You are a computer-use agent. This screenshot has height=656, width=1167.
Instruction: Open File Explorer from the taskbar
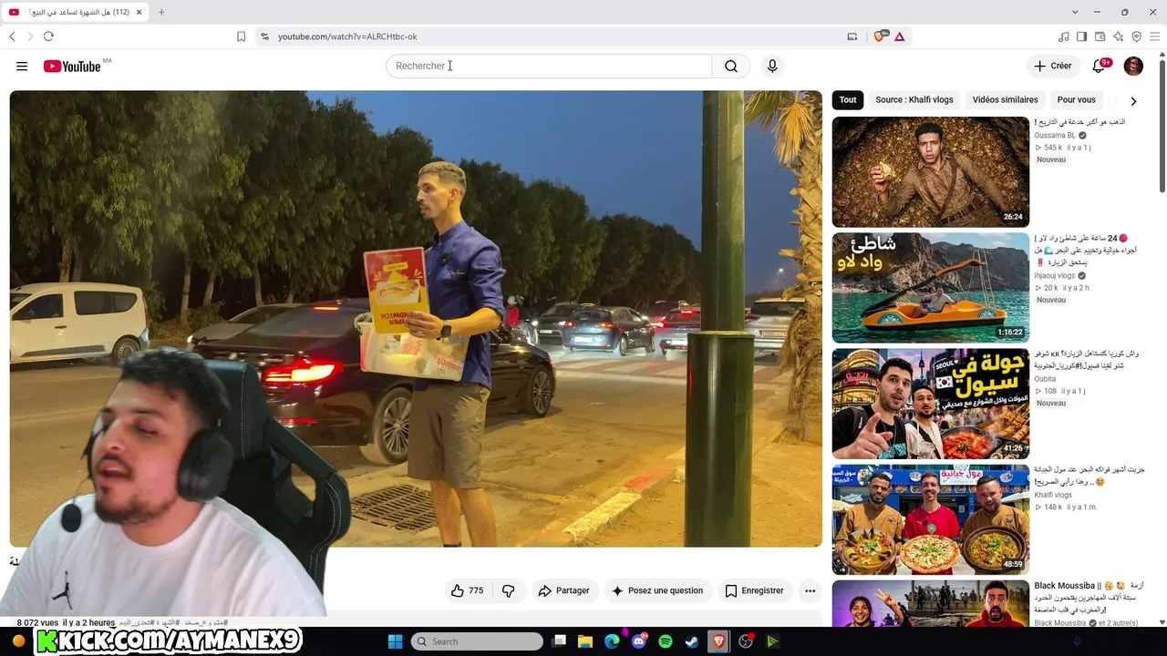[x=585, y=641]
